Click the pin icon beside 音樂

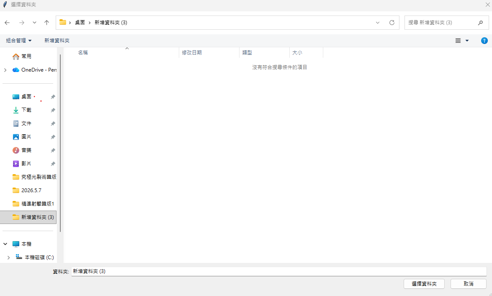coord(53,150)
